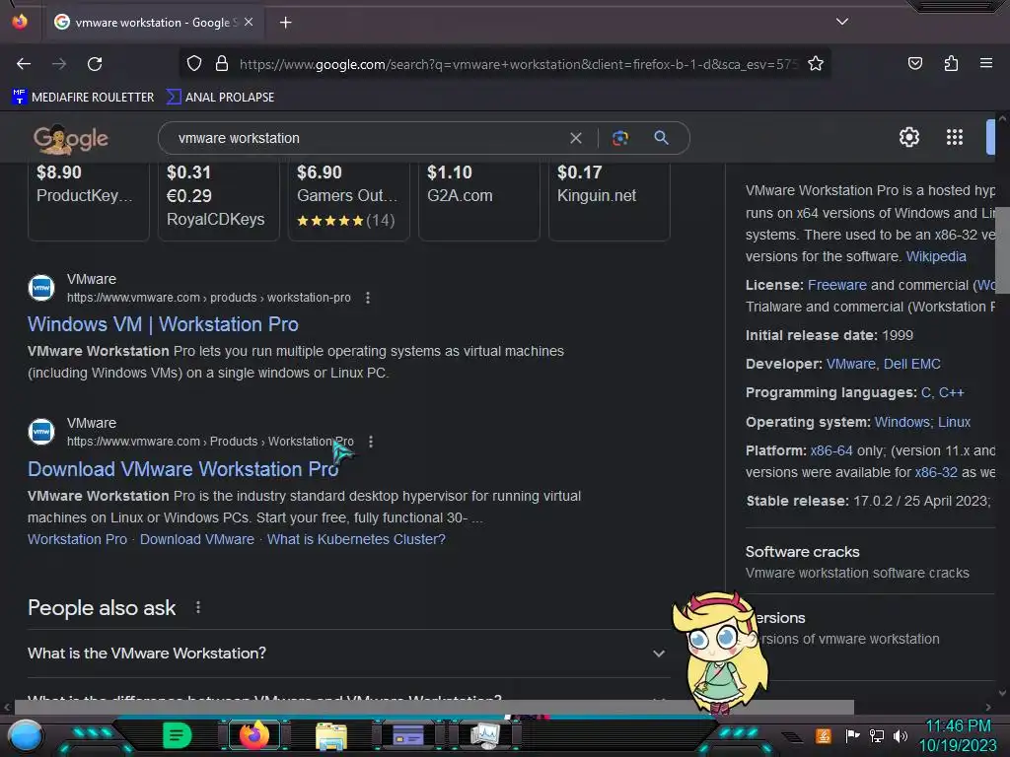Open People also ask options menu
Viewport: 1010px width, 757px height.
tap(197, 607)
